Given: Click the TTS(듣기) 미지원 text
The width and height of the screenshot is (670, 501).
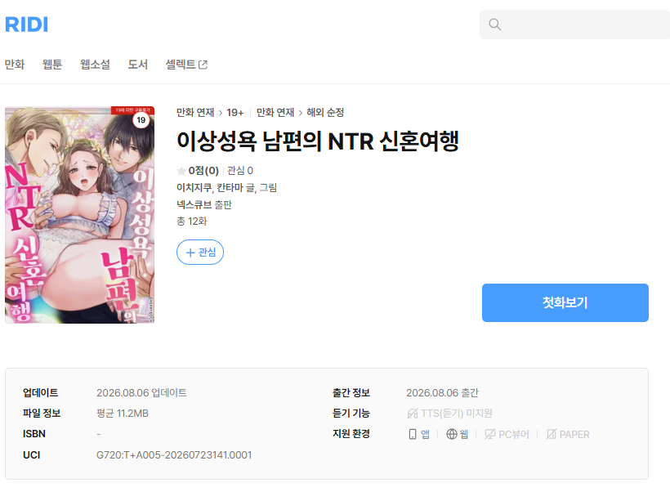Looking at the screenshot, I should click(x=457, y=414).
